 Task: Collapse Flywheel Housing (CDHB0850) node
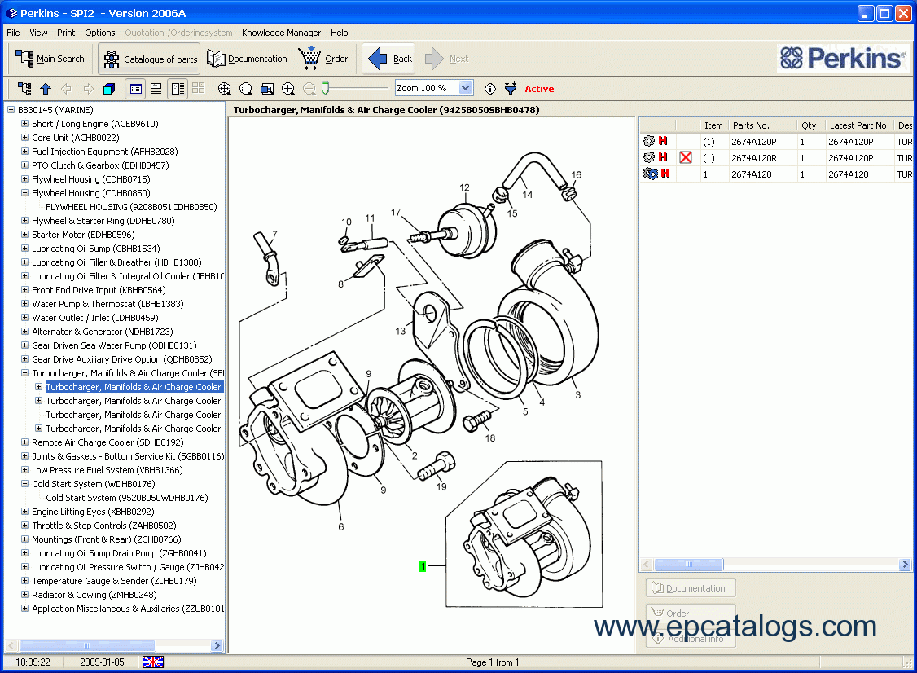pos(24,192)
